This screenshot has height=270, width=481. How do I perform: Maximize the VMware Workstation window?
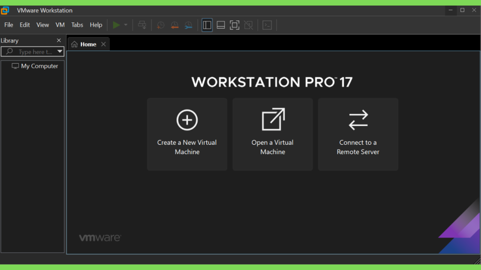pos(462,10)
